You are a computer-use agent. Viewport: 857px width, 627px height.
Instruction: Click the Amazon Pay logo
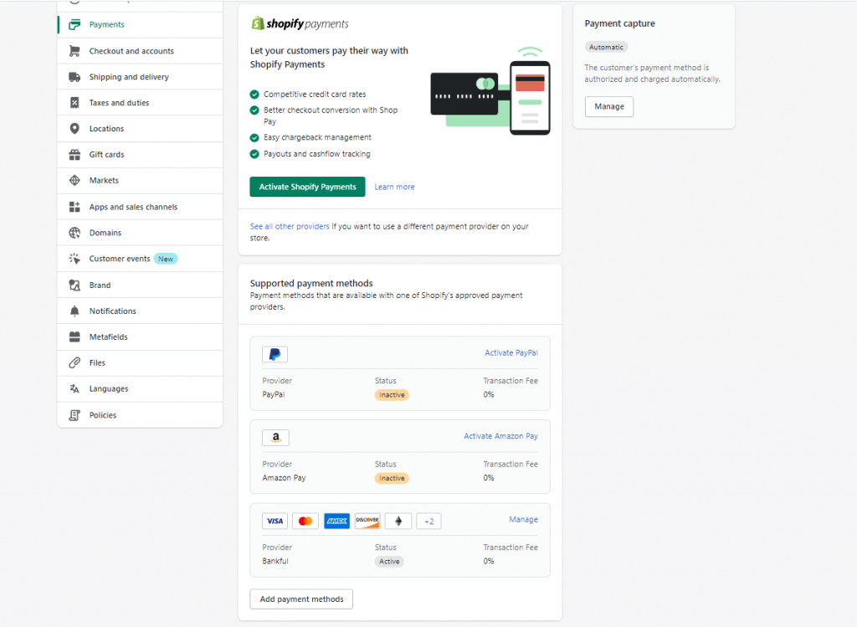pyautogui.click(x=275, y=437)
